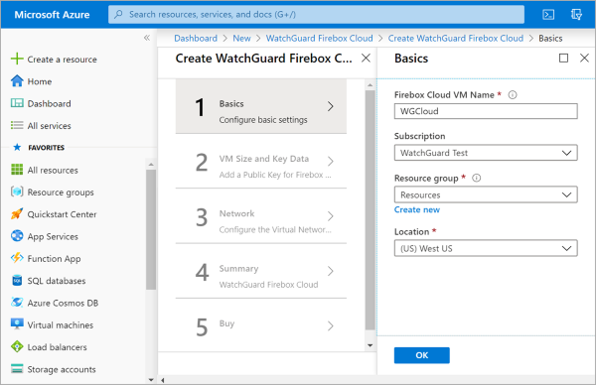The image size is (596, 385).
Task: Open directory and subscription filter icon
Action: pyautogui.click(x=576, y=15)
